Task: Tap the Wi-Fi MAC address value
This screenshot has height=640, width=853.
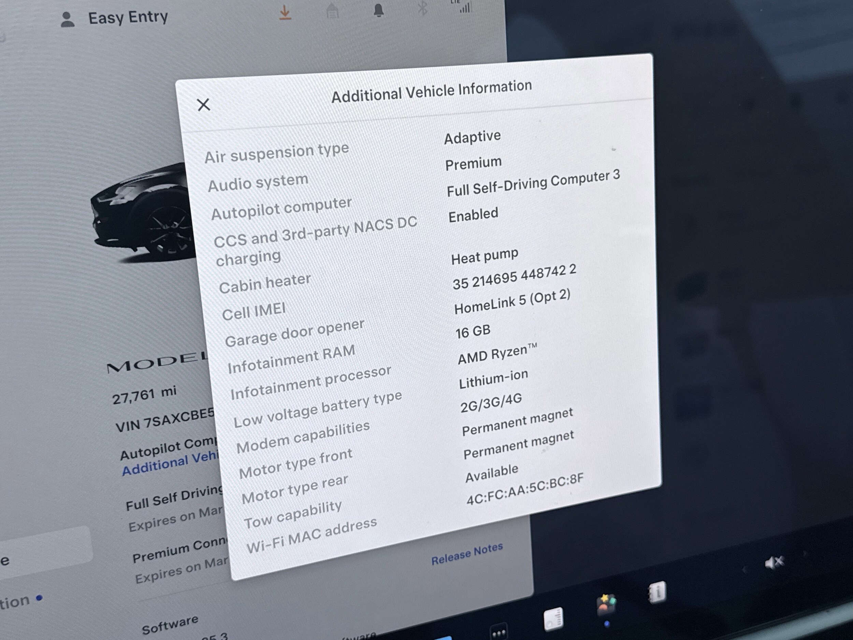Action: tap(524, 488)
